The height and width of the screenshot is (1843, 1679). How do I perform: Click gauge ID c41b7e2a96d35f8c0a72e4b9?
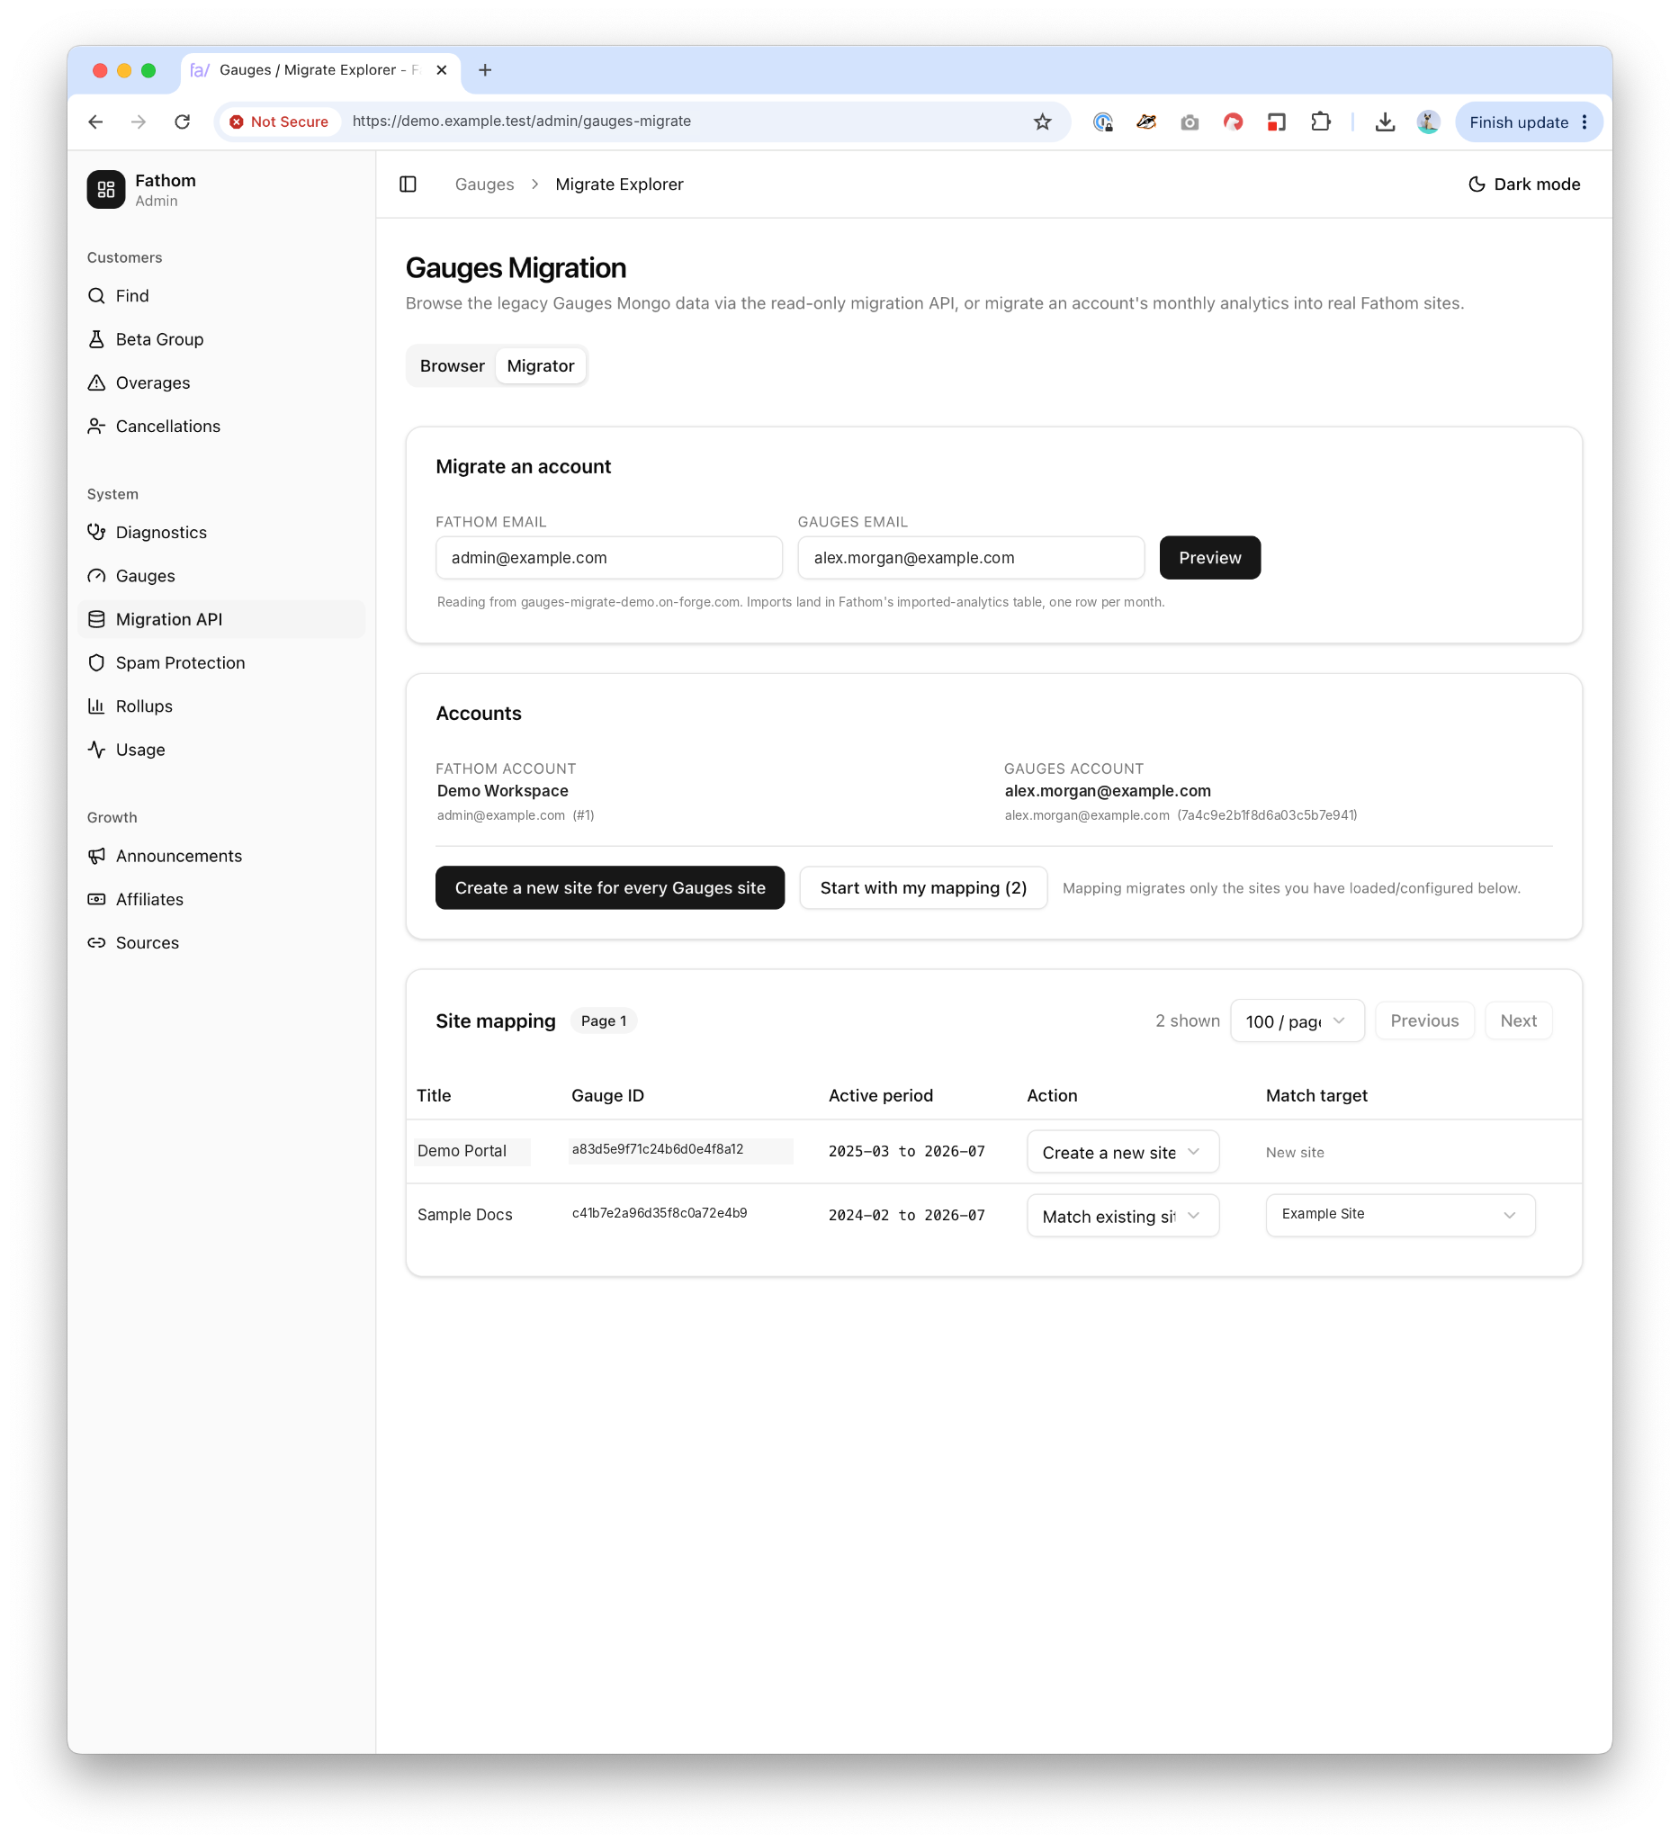(x=659, y=1213)
